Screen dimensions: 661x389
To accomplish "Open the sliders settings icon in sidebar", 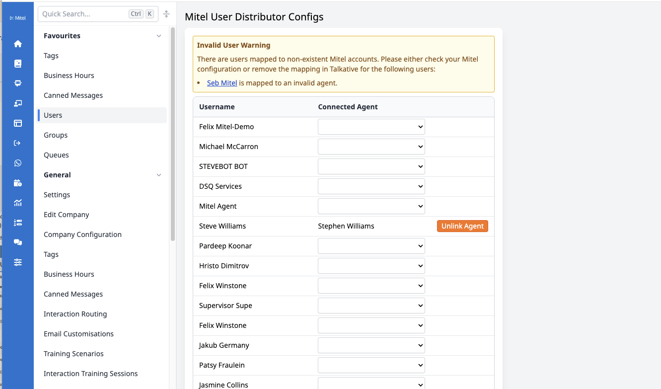I will point(18,262).
